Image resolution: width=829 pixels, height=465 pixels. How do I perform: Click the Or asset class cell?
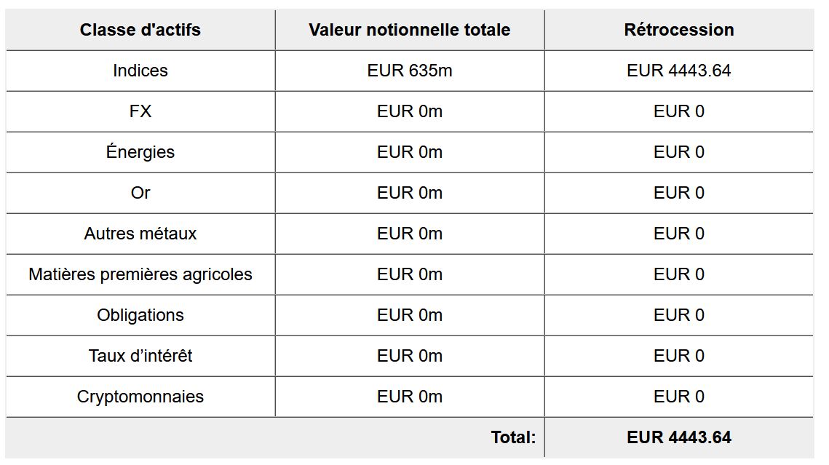(x=140, y=193)
